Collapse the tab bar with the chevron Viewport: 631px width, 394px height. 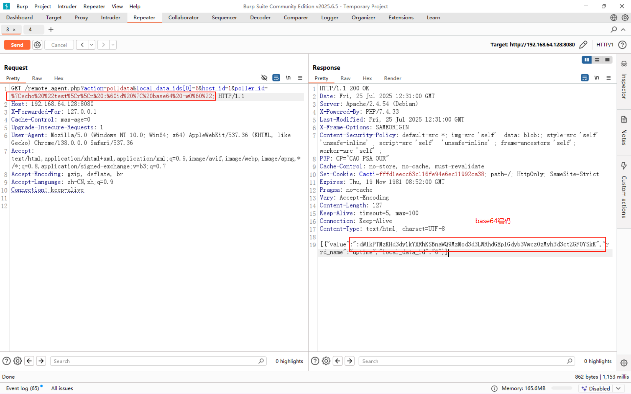click(623, 30)
